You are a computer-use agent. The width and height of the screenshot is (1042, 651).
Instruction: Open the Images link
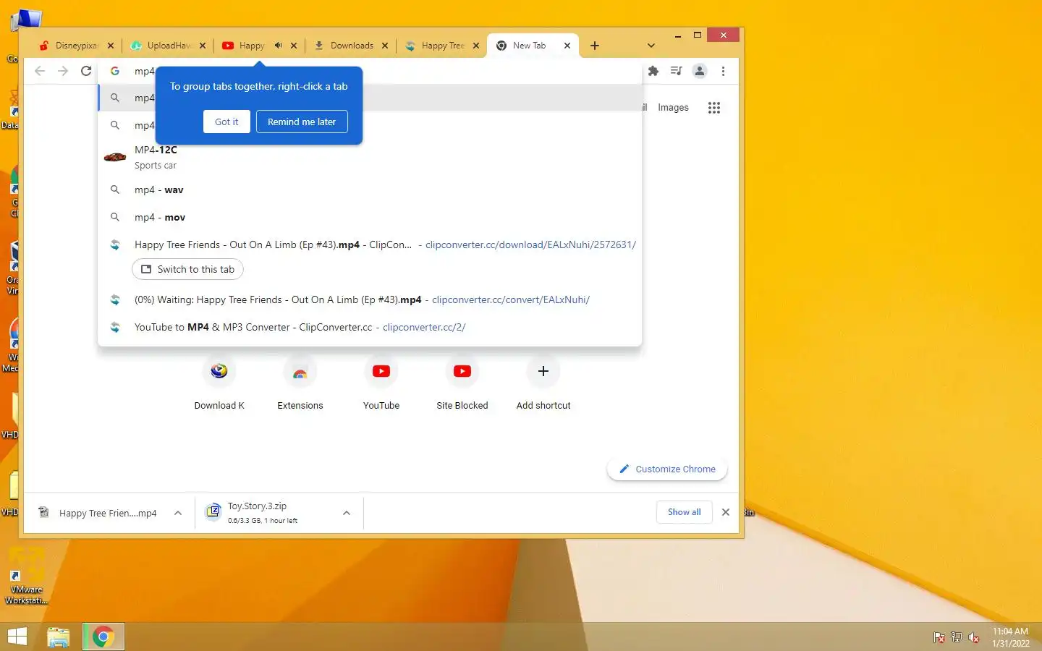point(673,108)
